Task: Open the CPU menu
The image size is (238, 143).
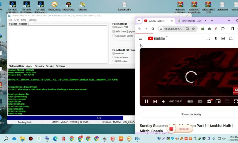Action: (16, 20)
